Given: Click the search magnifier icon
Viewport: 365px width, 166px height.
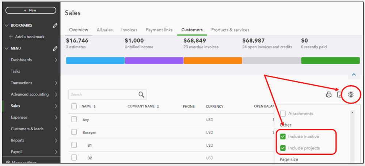Looking at the screenshot, I should [141, 95].
